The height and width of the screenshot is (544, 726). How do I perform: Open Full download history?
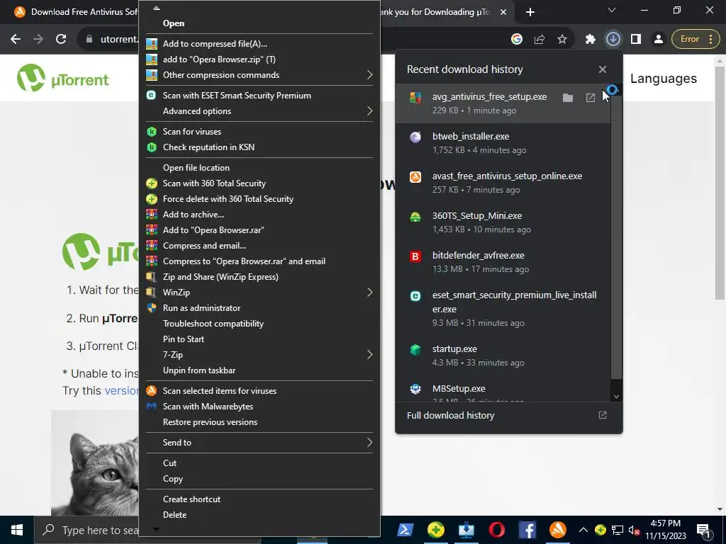[x=508, y=415]
